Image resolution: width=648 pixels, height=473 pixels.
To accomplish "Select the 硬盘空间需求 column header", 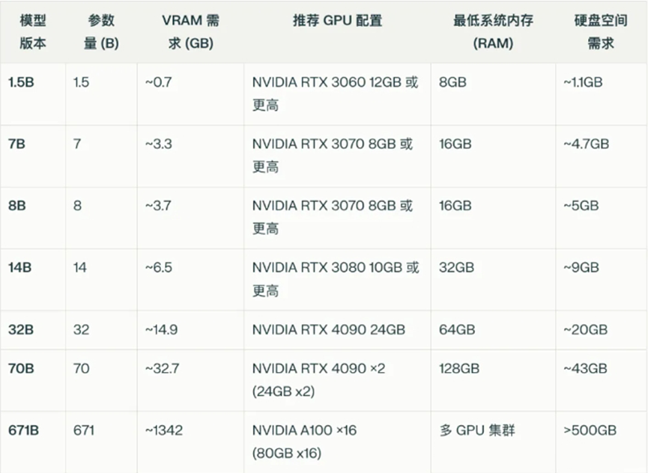I will click(601, 31).
